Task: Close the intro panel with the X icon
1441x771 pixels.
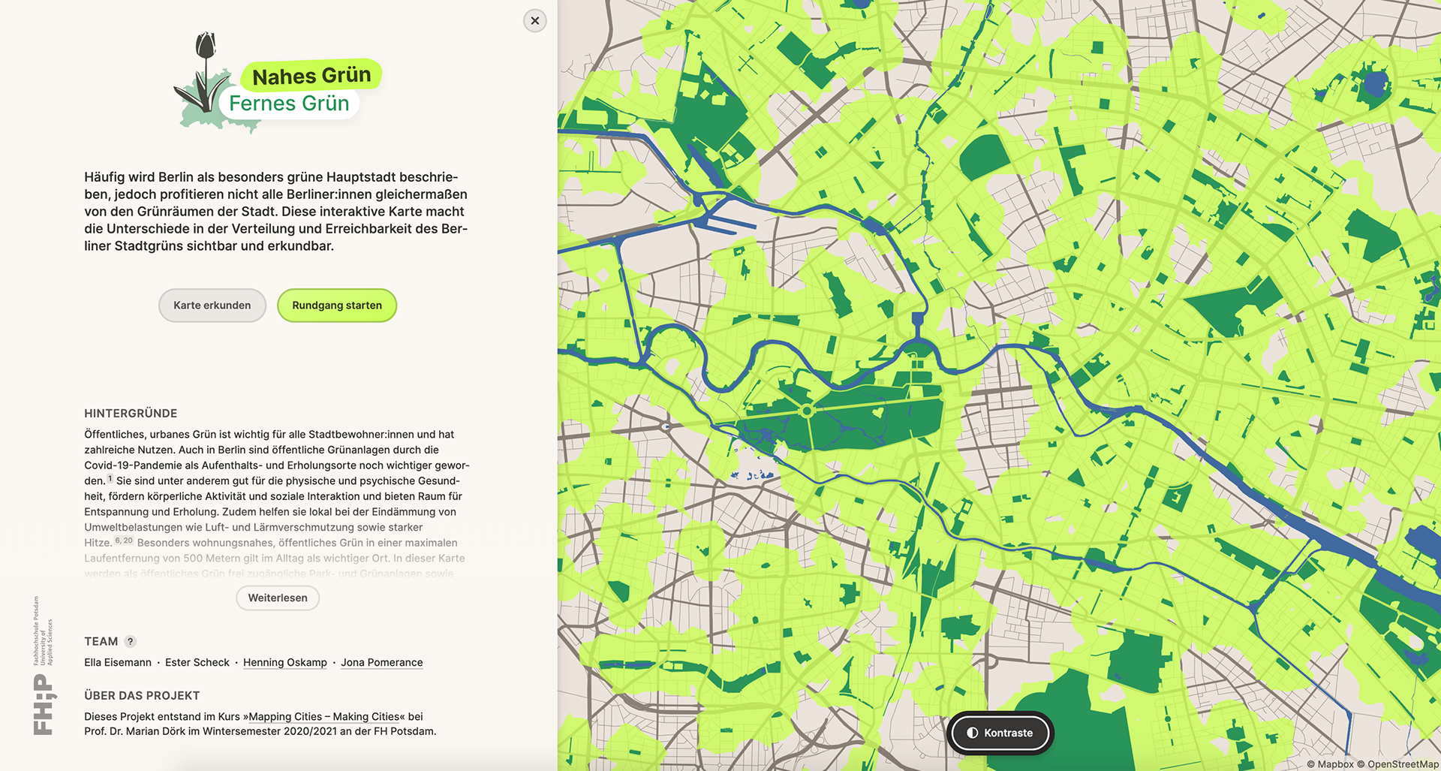Action: (534, 21)
